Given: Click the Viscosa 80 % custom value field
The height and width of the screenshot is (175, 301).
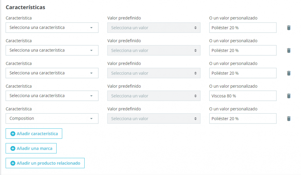Looking at the screenshot, I should [243, 96].
